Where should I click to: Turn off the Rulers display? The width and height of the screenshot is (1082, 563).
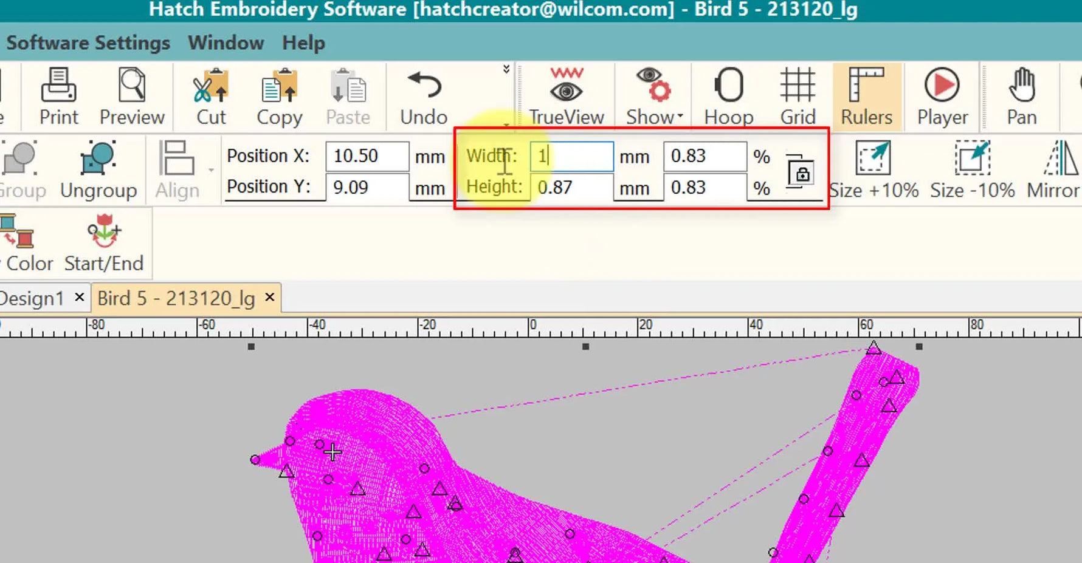click(x=866, y=97)
